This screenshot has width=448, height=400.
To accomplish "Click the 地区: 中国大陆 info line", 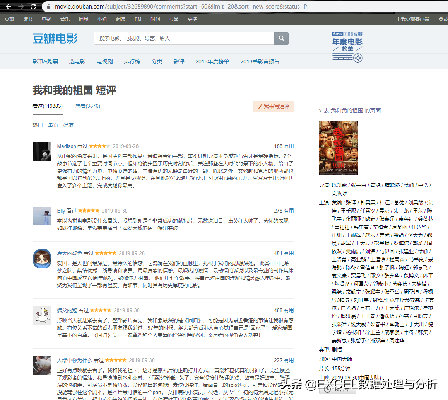I will tap(335, 359).
